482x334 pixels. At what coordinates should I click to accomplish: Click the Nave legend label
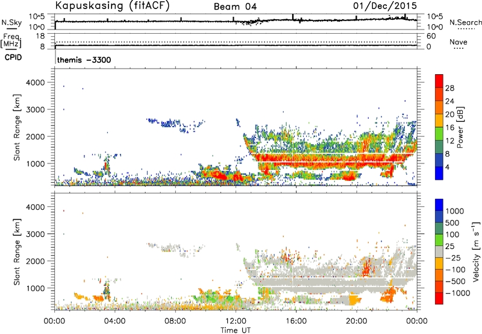click(459, 42)
